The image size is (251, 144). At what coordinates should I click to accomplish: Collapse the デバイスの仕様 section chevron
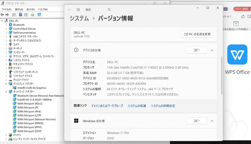(212, 50)
